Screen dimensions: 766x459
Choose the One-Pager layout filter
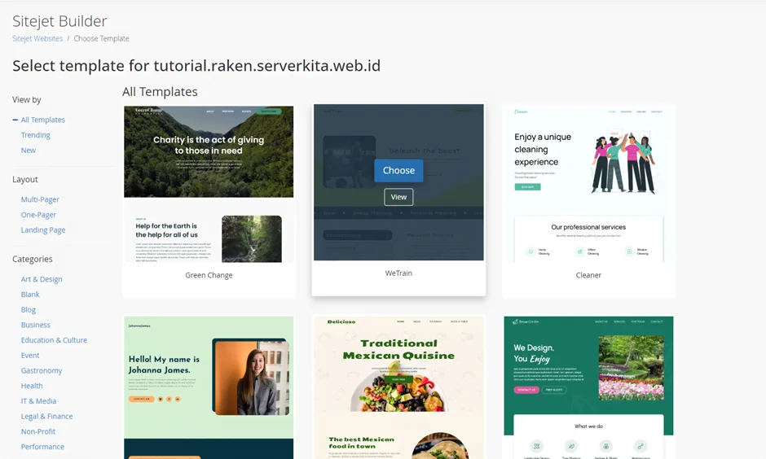pos(38,215)
